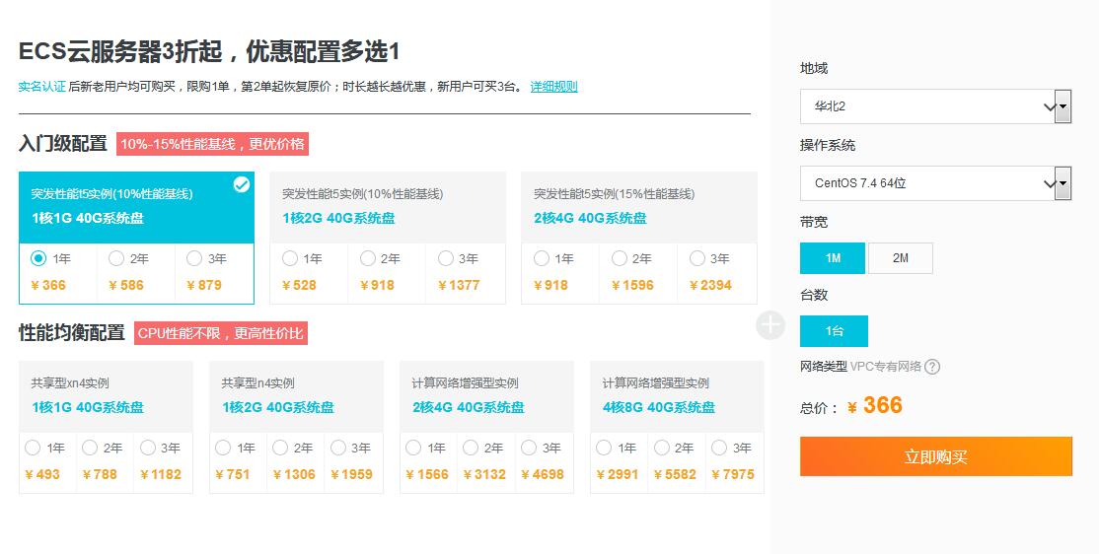This screenshot has width=1099, height=554.
Task: Select 1年 for 计算网络增强型 2核4G at ¥1566
Action: 413,448
